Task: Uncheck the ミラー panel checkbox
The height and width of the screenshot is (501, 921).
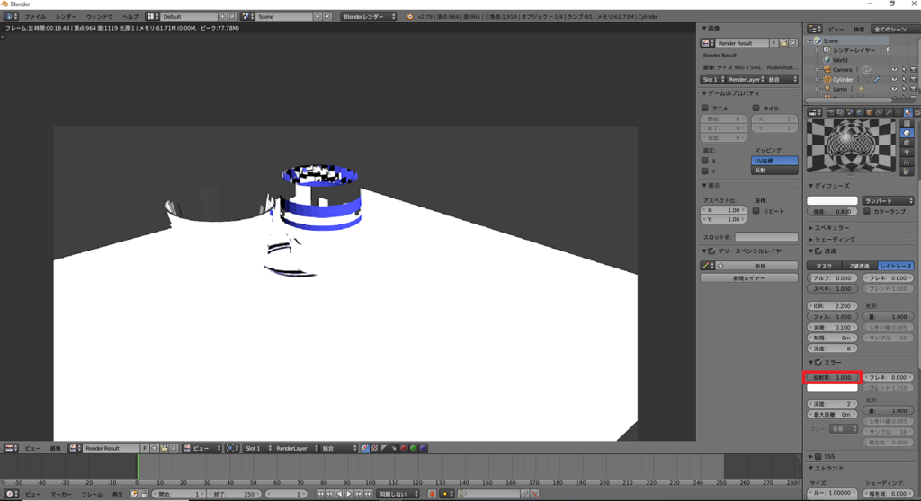Action: coord(818,363)
